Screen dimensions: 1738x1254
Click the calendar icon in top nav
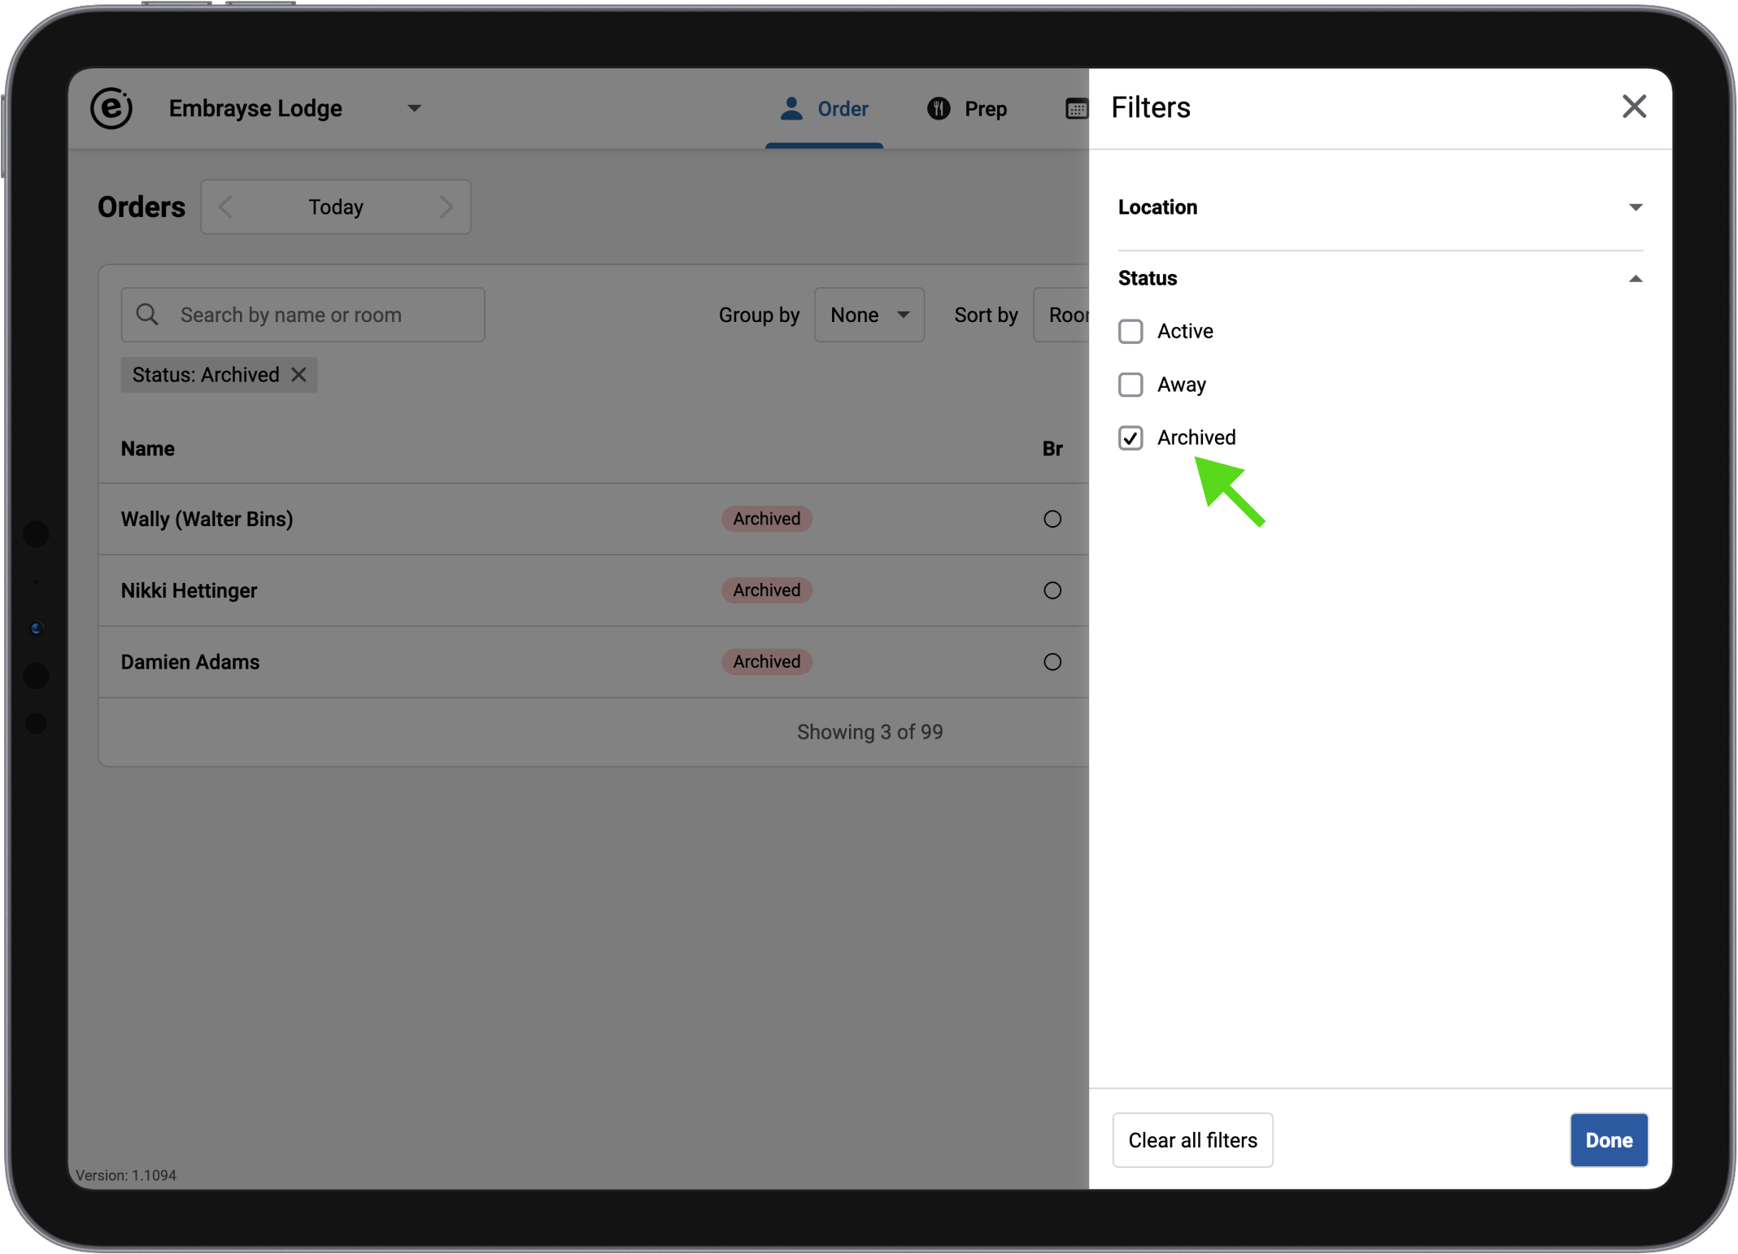click(1076, 109)
